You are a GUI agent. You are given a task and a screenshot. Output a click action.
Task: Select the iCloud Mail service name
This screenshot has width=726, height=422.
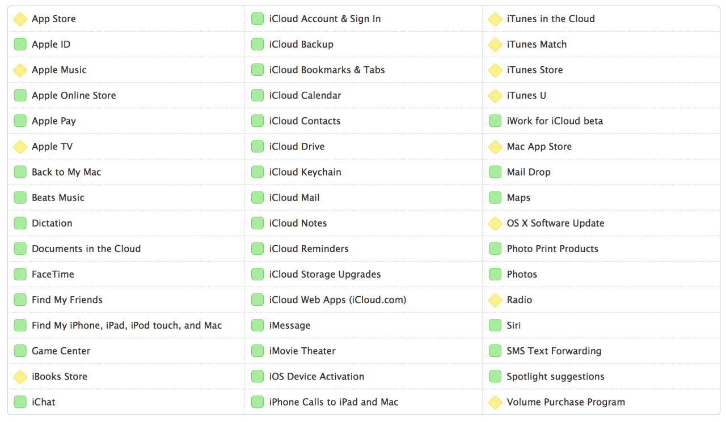click(x=294, y=198)
